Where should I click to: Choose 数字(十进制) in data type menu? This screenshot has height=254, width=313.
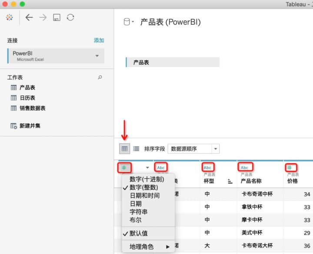pyautogui.click(x=147, y=179)
